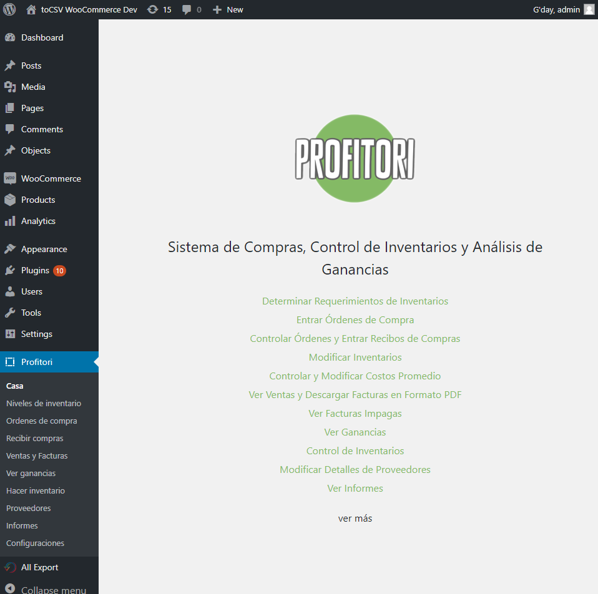Click the Media icon in sidebar

click(x=10, y=87)
